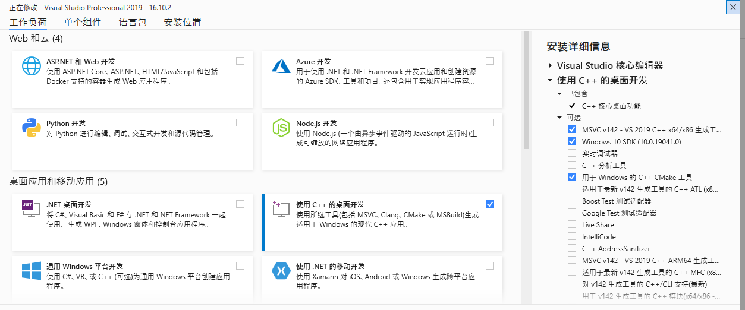Check the 使用 .NET 的移动开发 workload checkbox
This screenshot has height=310, width=745.
click(x=490, y=265)
